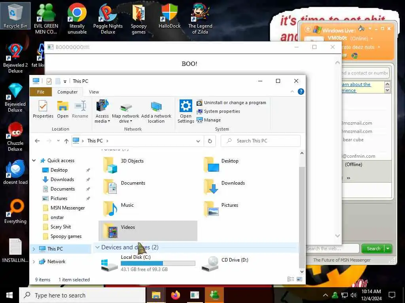
Task: Open the taskbar volume icon
Action: tap(353, 295)
